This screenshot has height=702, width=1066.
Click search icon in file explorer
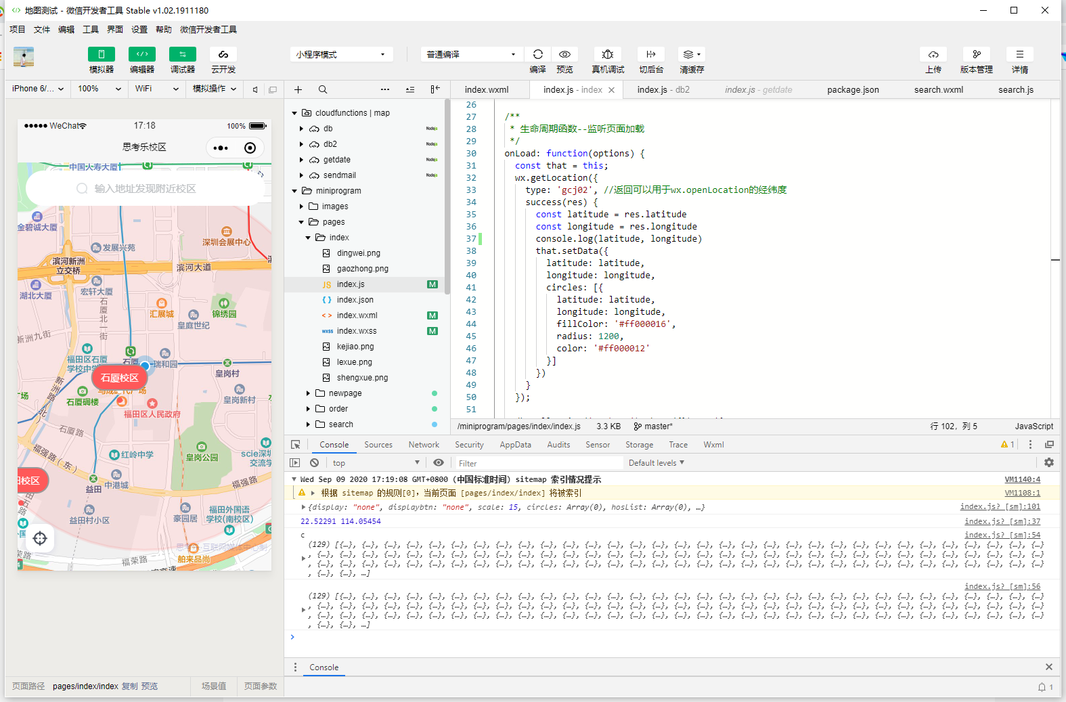pyautogui.click(x=323, y=89)
